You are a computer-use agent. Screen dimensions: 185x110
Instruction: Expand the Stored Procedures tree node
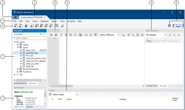[x=18, y=69]
